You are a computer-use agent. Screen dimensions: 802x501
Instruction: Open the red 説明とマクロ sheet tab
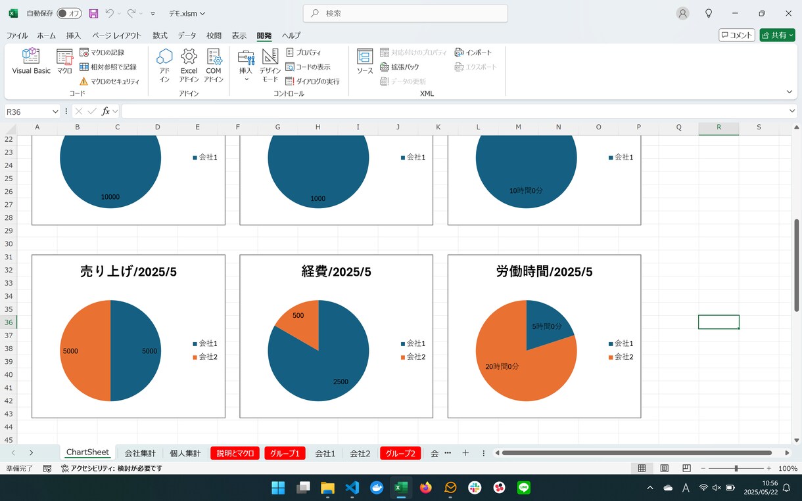click(x=235, y=453)
